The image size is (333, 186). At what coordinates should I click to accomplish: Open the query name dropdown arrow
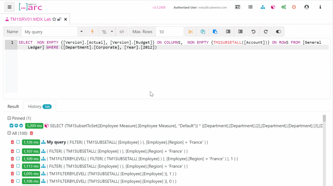tap(81, 32)
